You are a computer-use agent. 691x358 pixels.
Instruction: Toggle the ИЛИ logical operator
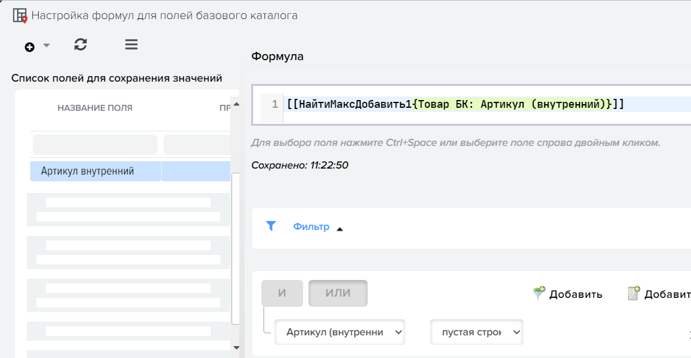(x=338, y=293)
